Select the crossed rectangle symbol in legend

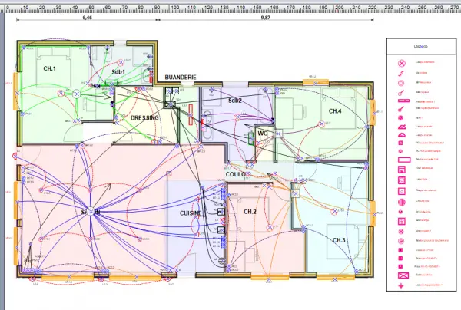point(401,275)
